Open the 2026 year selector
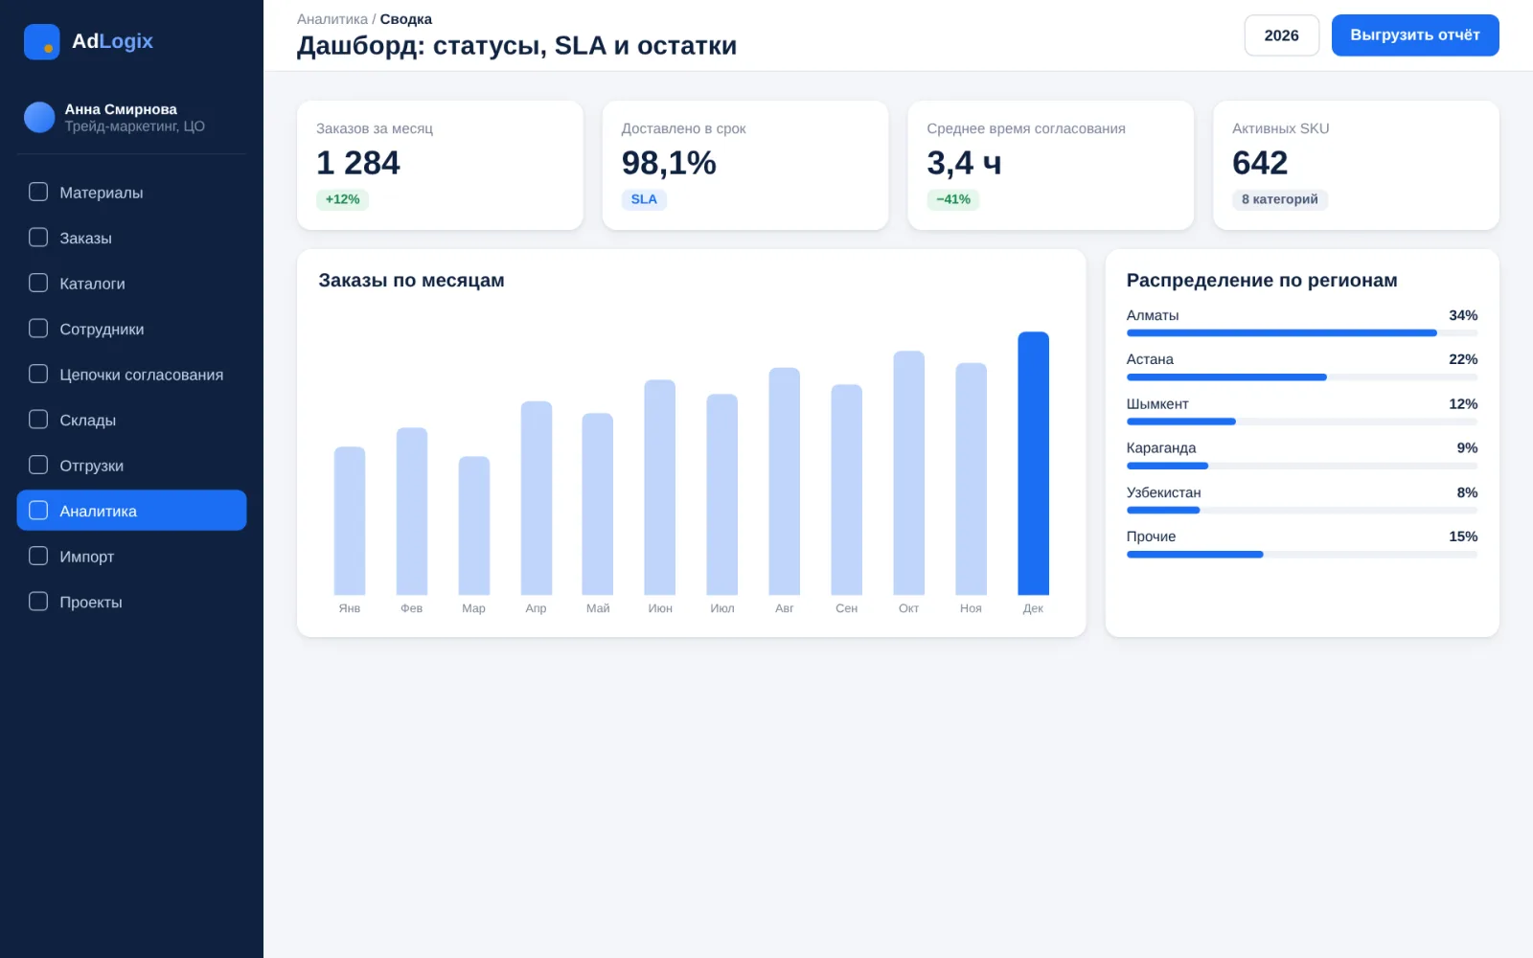The width and height of the screenshot is (1533, 958). click(x=1281, y=35)
